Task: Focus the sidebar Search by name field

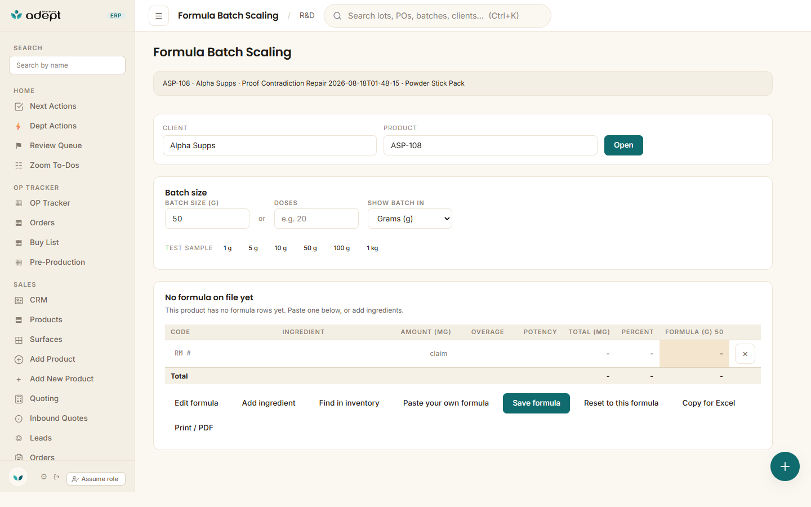Action: point(67,65)
